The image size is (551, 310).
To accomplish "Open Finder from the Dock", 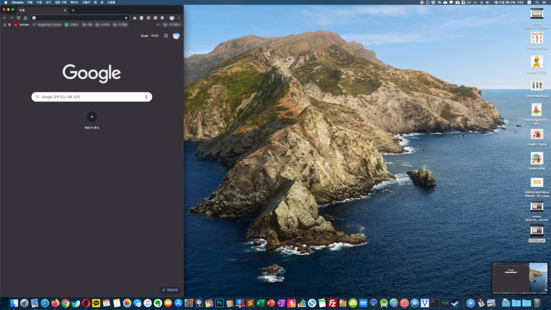I will [14, 303].
